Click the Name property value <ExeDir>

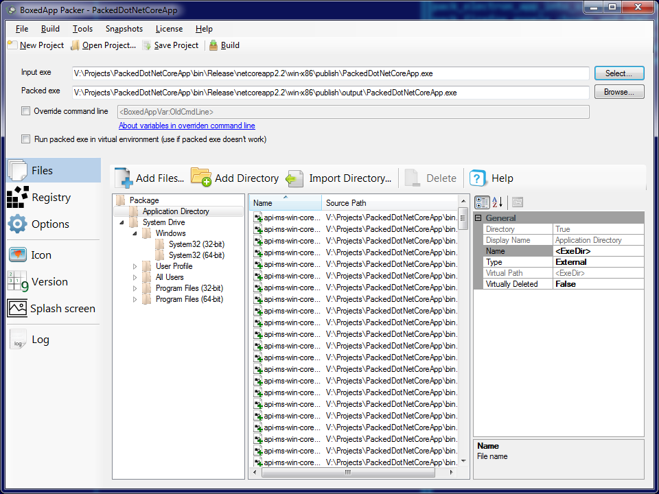click(x=599, y=251)
